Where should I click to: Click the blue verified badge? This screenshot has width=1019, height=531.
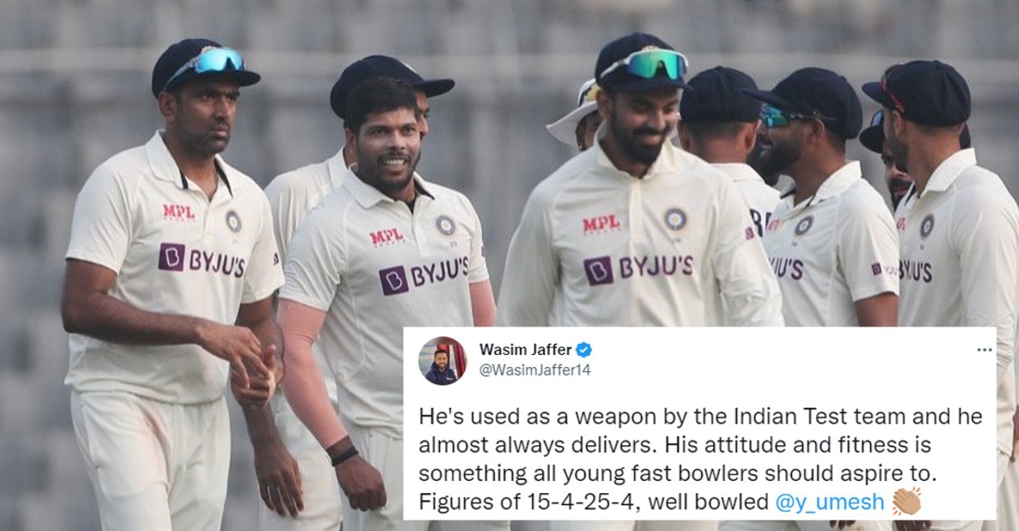click(584, 349)
